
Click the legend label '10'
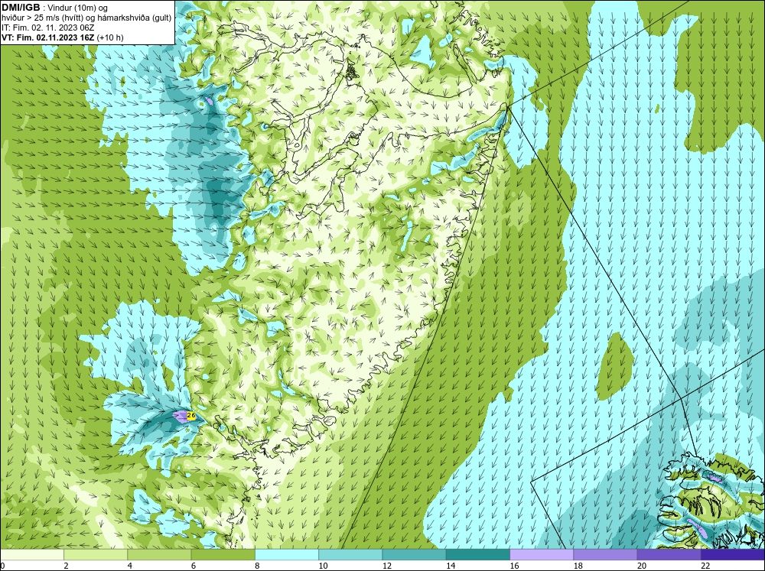pyautogui.click(x=323, y=566)
